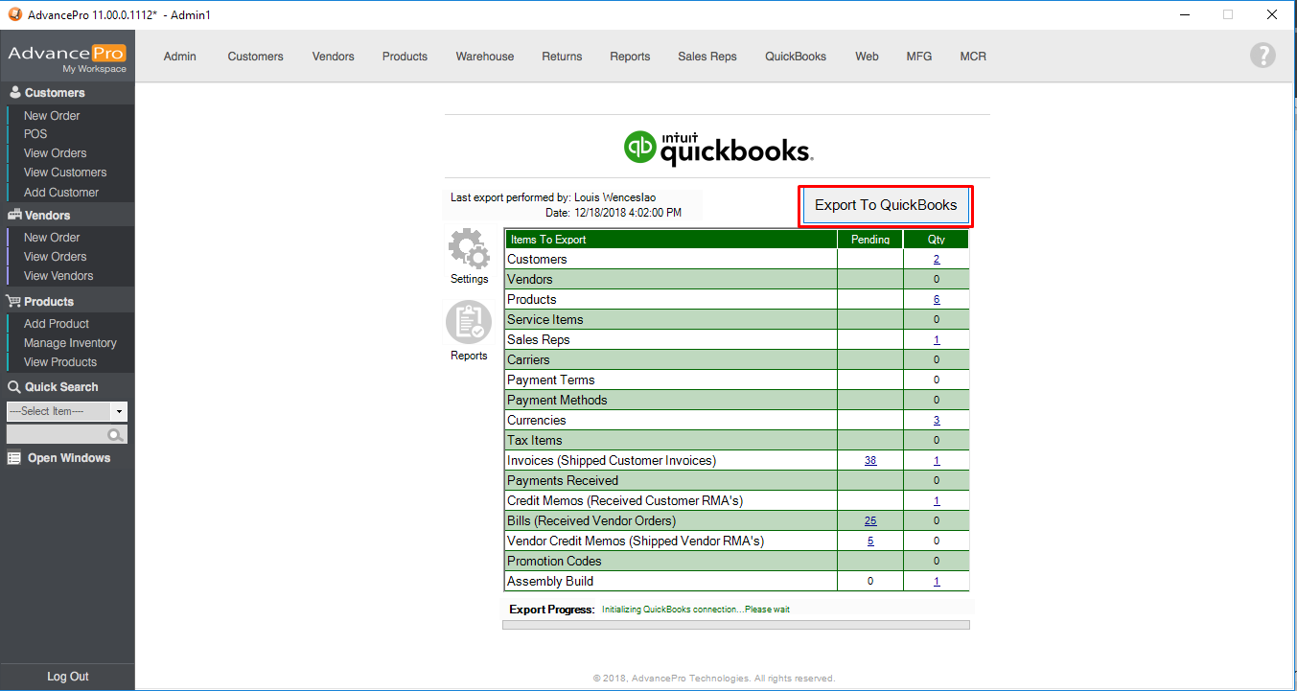Click the Quick Search text field
The height and width of the screenshot is (691, 1297).
57,435
